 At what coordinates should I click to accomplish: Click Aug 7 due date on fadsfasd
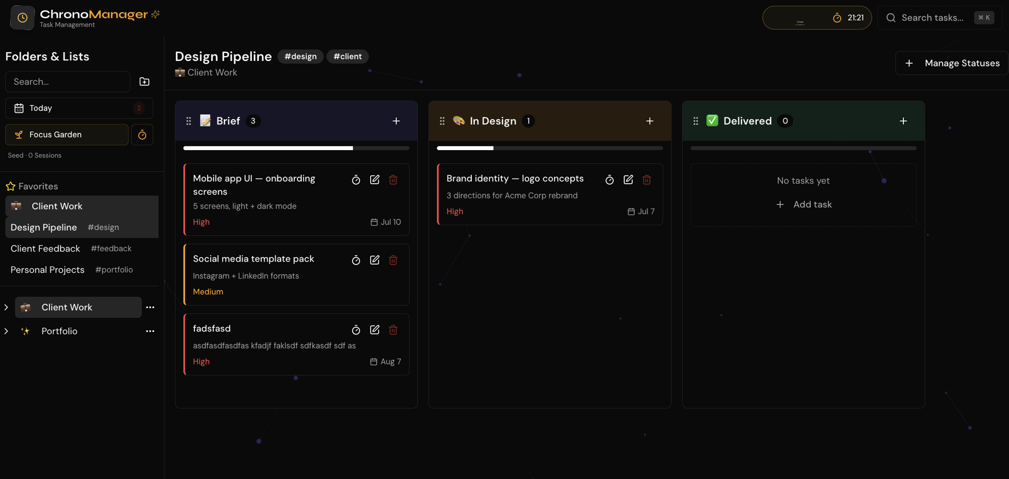[386, 362]
